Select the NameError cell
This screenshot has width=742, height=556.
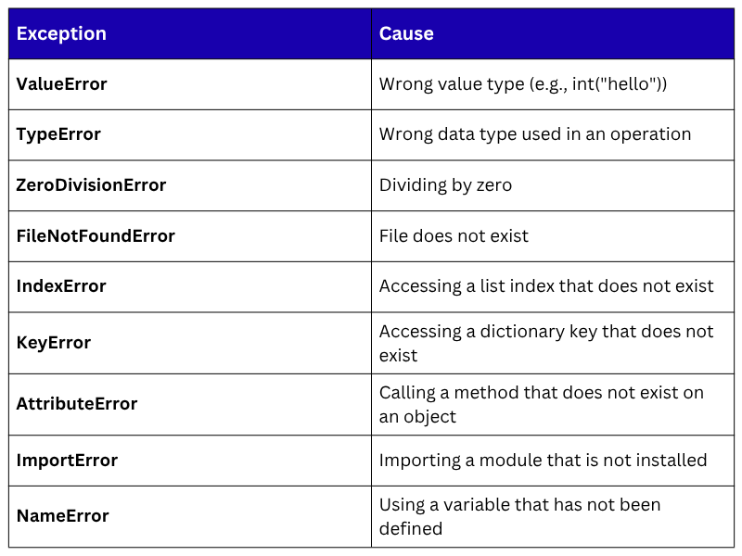pyautogui.click(x=63, y=516)
